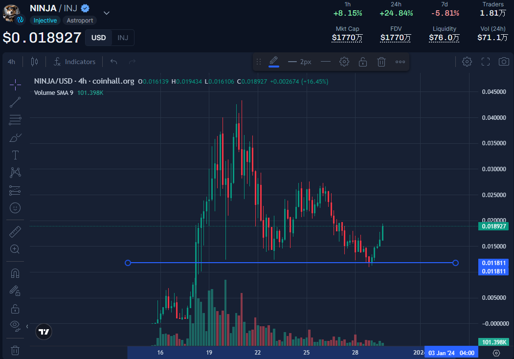Click the left endpoint handle of blue line
This screenshot has width=514, height=359.
pyautogui.click(x=128, y=263)
